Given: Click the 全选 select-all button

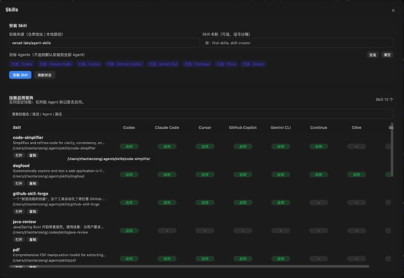Looking at the screenshot, I should [x=372, y=55].
